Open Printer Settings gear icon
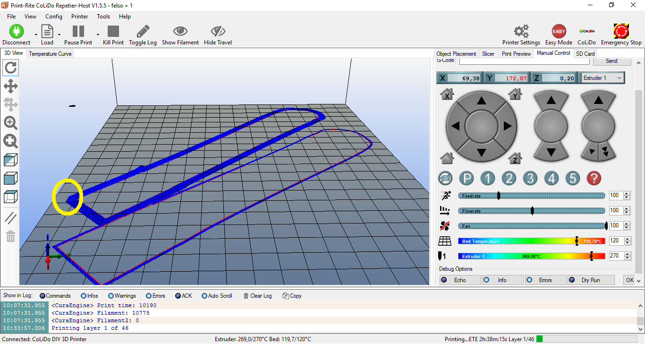This screenshot has height=344, width=645. coord(521,32)
